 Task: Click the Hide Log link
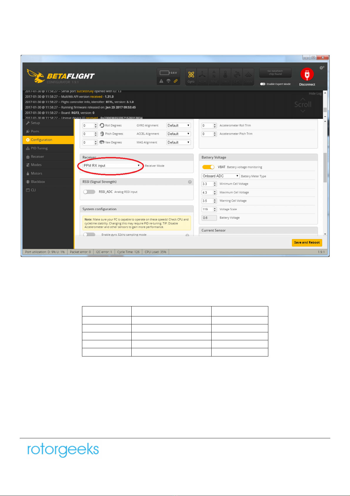(x=315, y=94)
